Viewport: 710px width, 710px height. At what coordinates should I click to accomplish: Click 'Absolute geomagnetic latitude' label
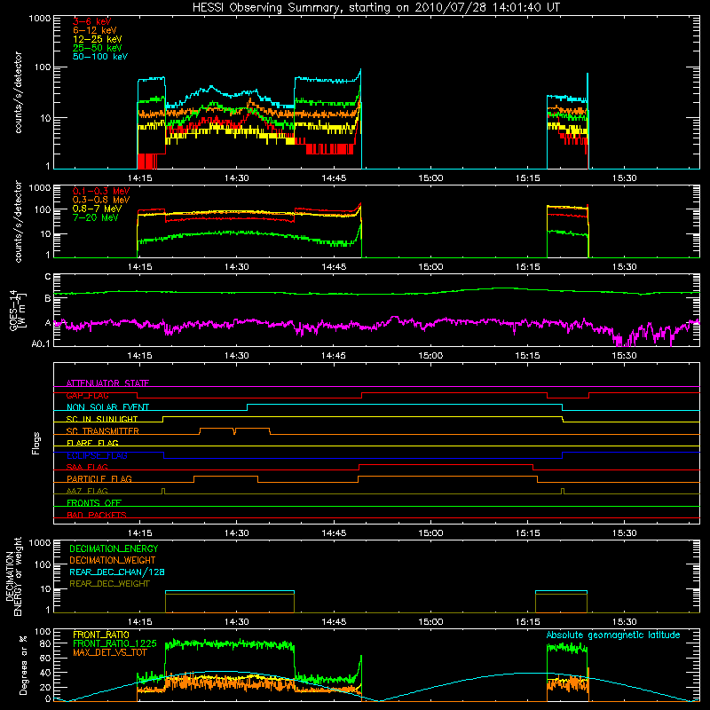point(613,635)
